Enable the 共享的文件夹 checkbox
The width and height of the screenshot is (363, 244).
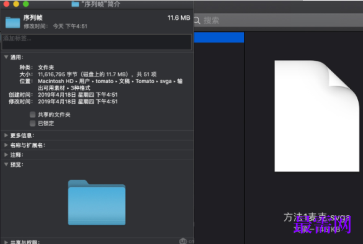[x=33, y=114]
